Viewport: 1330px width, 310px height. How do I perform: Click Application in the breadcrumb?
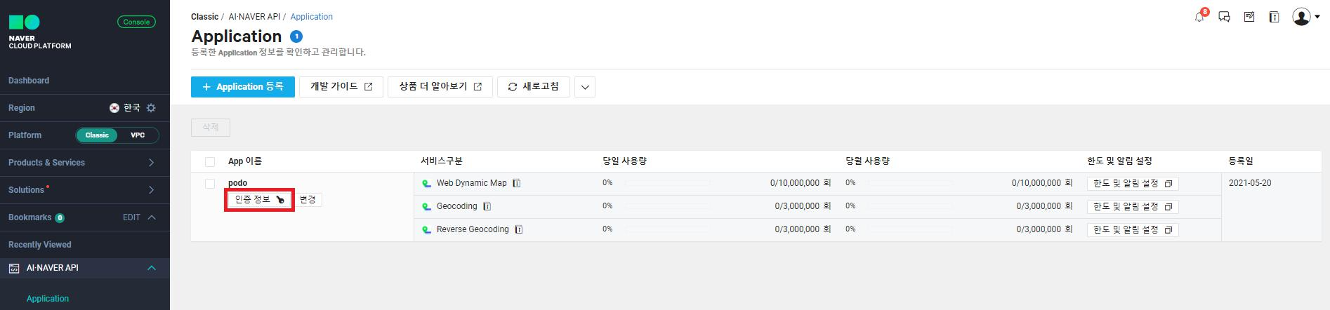312,17
